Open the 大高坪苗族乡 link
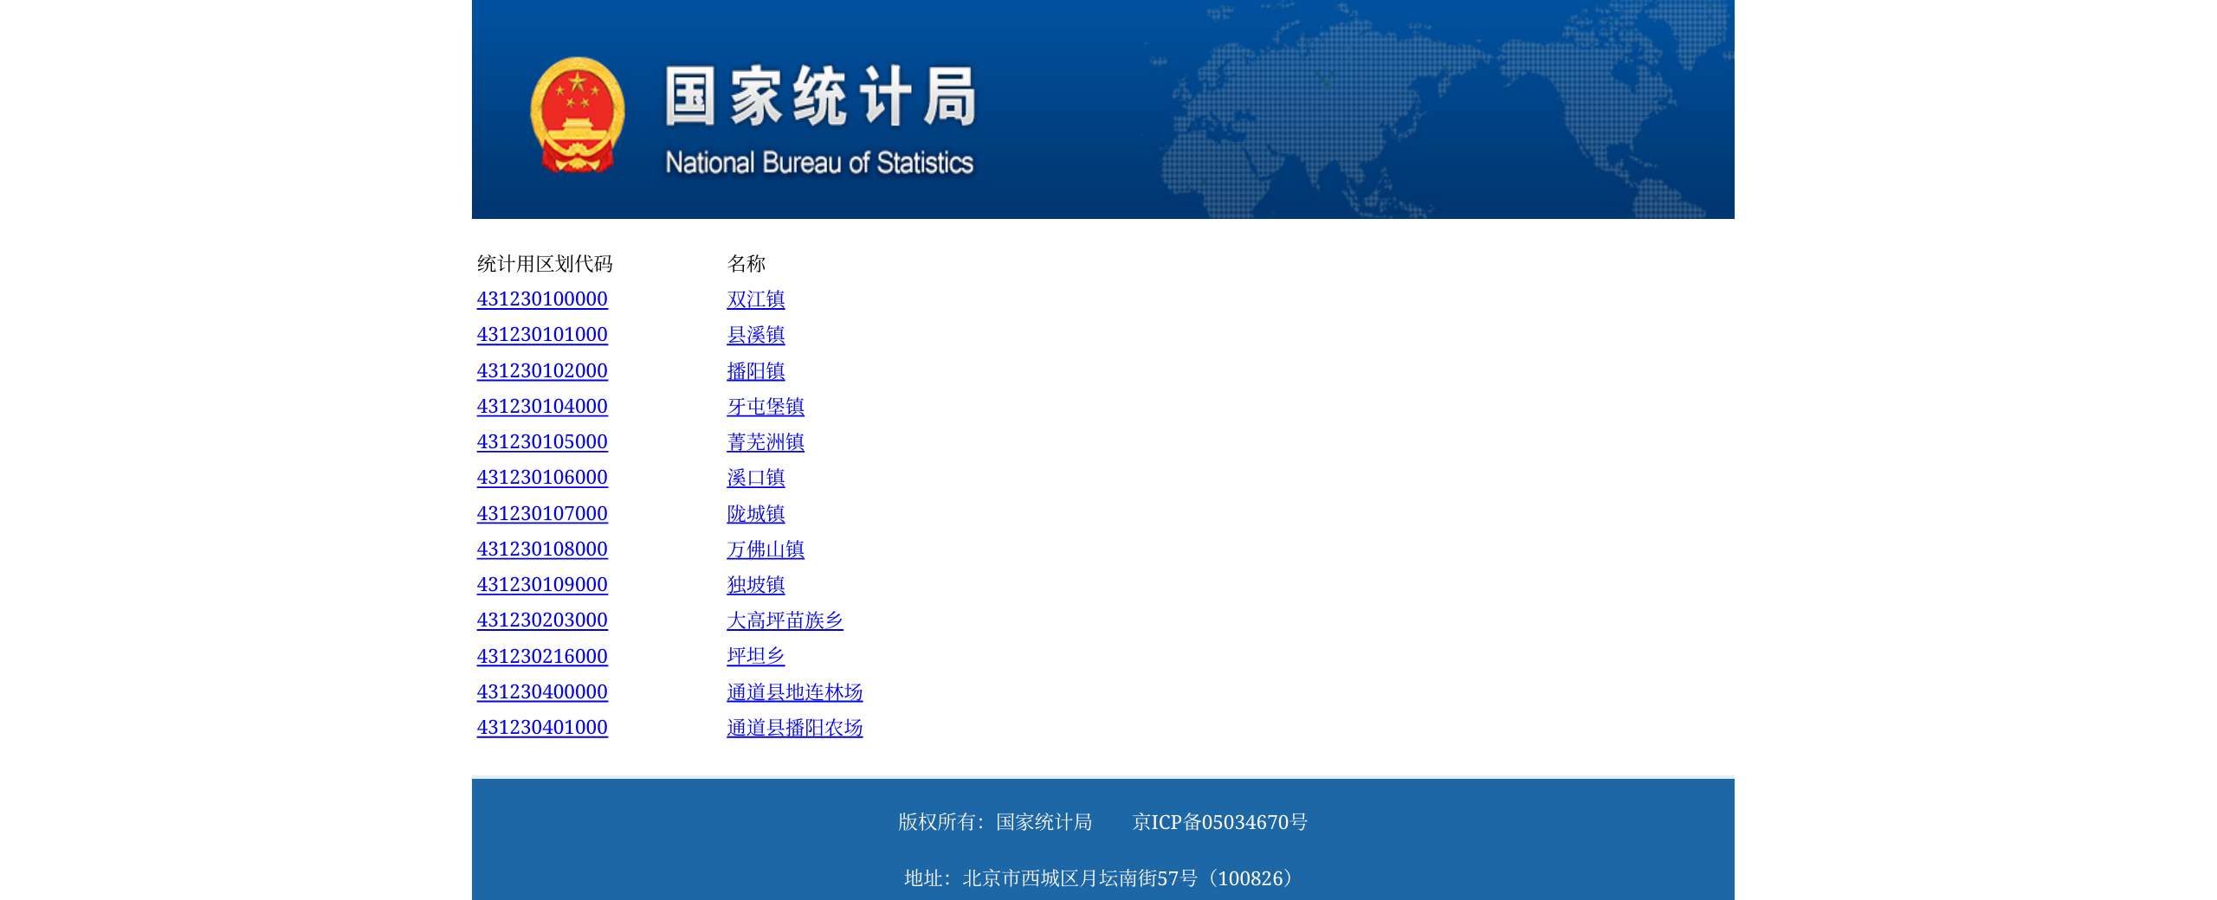 tap(785, 620)
